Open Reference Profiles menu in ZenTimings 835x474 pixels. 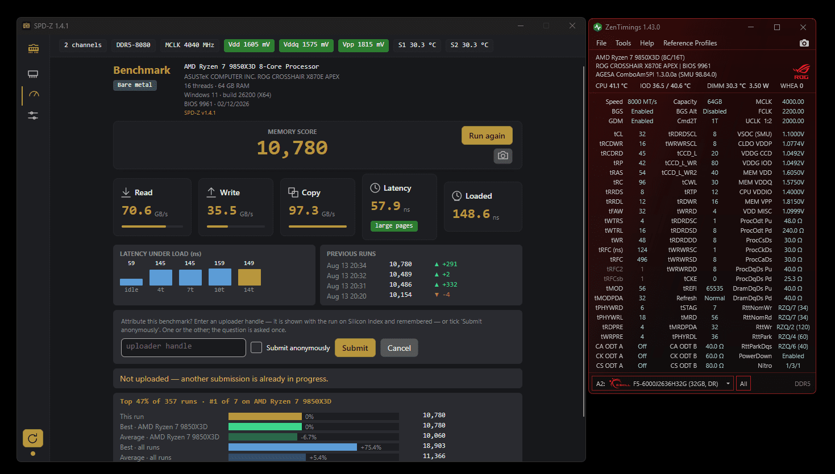690,43
